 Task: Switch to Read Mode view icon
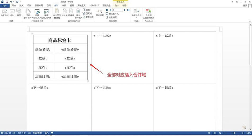(209, 133)
